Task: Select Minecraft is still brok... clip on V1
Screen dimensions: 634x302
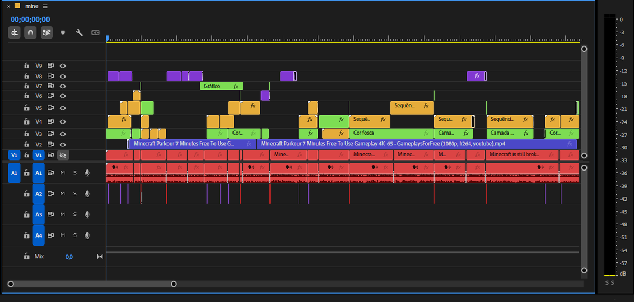Action: click(x=521, y=155)
